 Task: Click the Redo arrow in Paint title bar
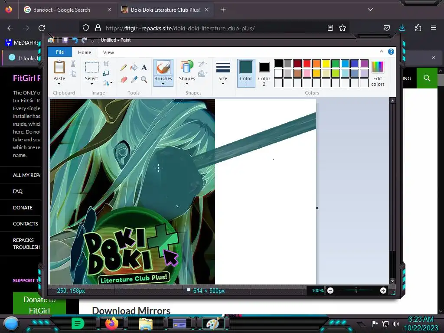pyautogui.click(x=84, y=40)
